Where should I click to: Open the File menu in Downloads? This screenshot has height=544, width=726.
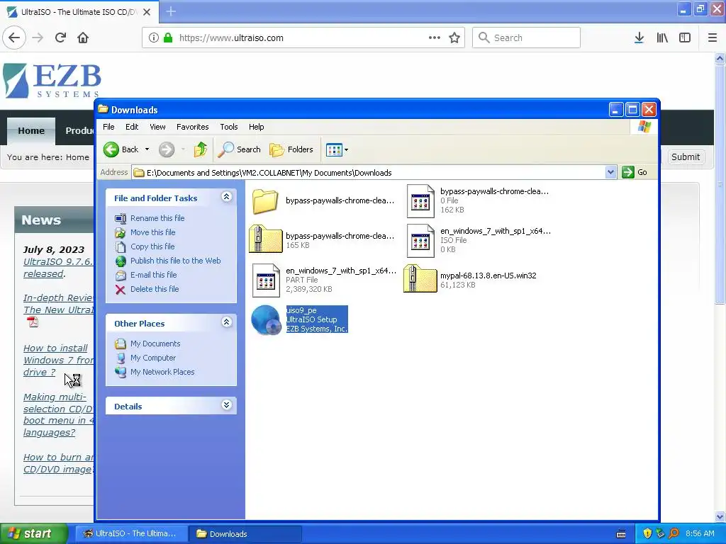tap(108, 127)
